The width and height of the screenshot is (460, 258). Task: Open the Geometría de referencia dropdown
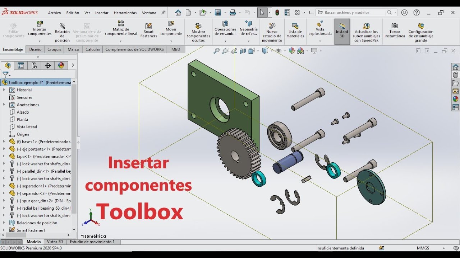[x=249, y=41]
